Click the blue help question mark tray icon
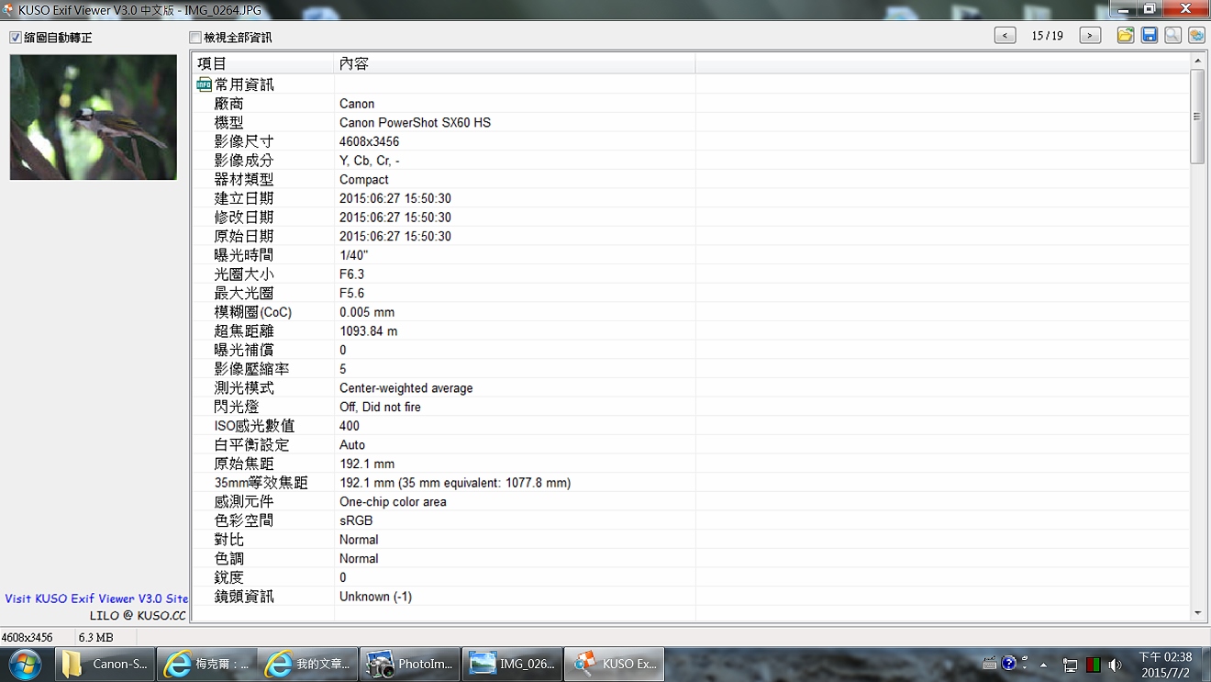Screen dimensions: 1211x682 pyautogui.click(x=1009, y=663)
